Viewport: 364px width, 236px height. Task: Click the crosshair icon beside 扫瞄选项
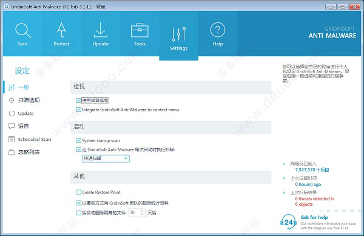(x=12, y=100)
